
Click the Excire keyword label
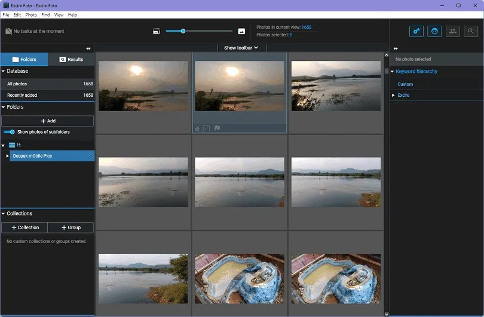[403, 96]
